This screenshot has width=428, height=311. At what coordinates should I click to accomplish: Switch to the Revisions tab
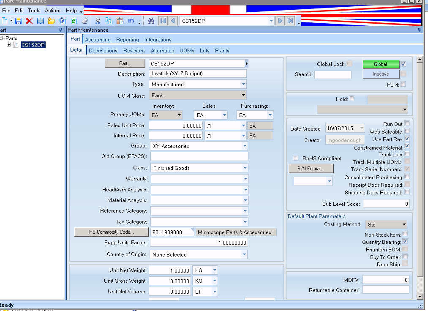pos(134,51)
